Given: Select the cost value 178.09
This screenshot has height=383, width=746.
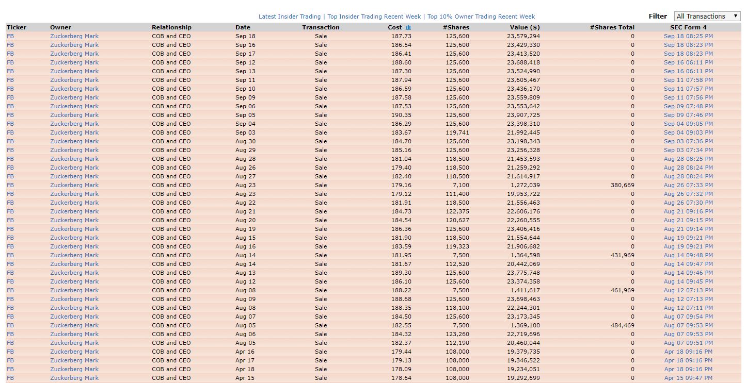Looking at the screenshot, I should (x=402, y=369).
